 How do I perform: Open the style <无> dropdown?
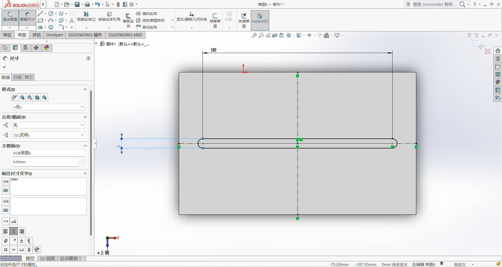pos(49,107)
